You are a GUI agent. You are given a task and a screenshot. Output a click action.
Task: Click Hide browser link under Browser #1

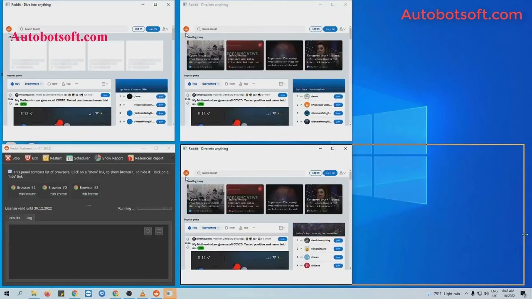[x=27, y=194]
